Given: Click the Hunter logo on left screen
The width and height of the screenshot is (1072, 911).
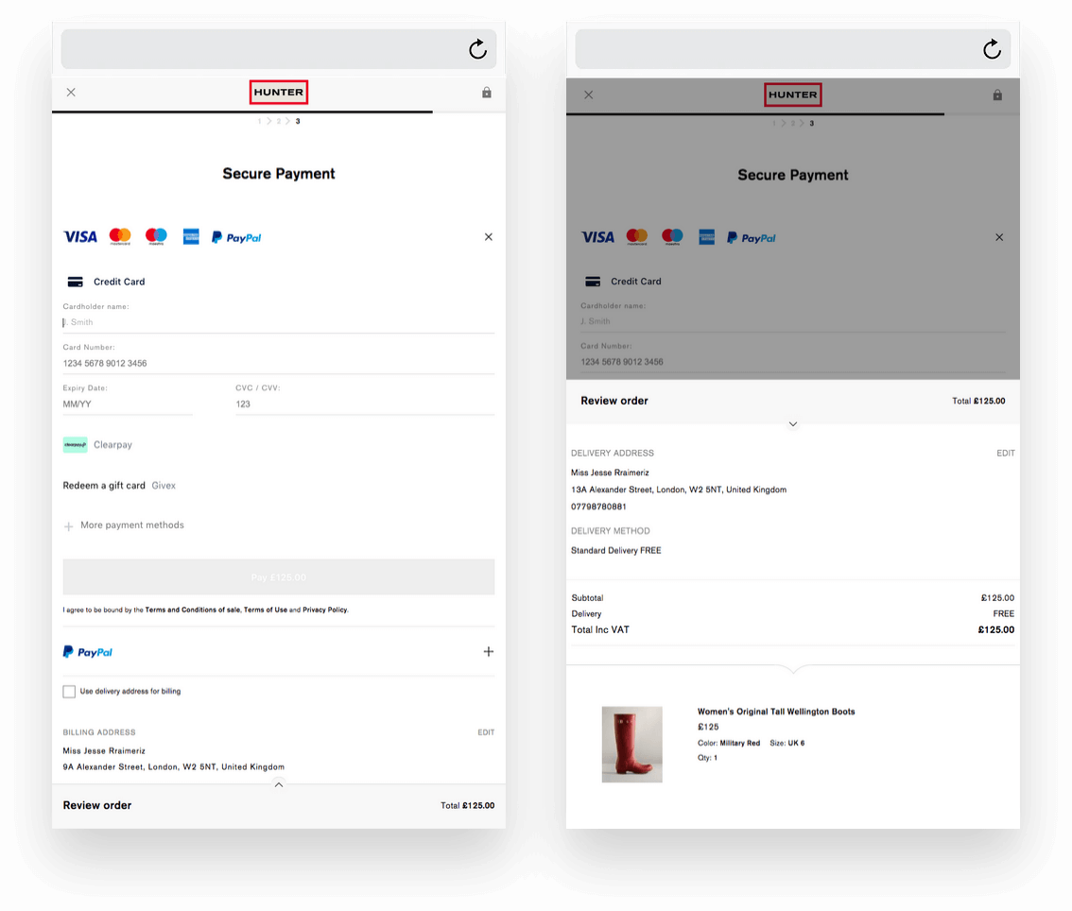Looking at the screenshot, I should tap(279, 93).
